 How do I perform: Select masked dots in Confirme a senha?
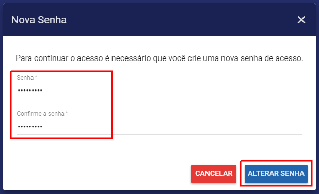point(30,127)
